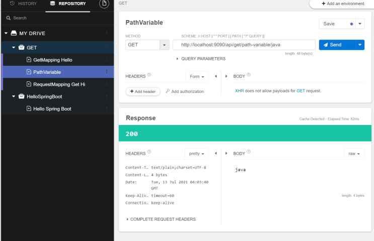Viewport: 374px width, 241px height.
Task: Click the request BODY help icon
Action: [x=249, y=75]
